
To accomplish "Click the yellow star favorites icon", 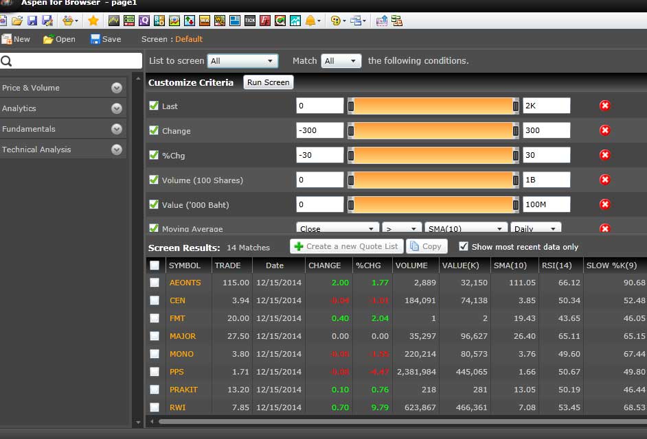I will tap(93, 21).
